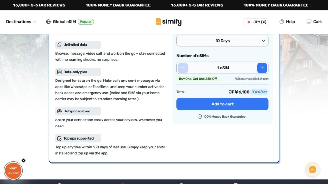
Task: Click the Hotspot enabled icon
Action: [x=59, y=111]
